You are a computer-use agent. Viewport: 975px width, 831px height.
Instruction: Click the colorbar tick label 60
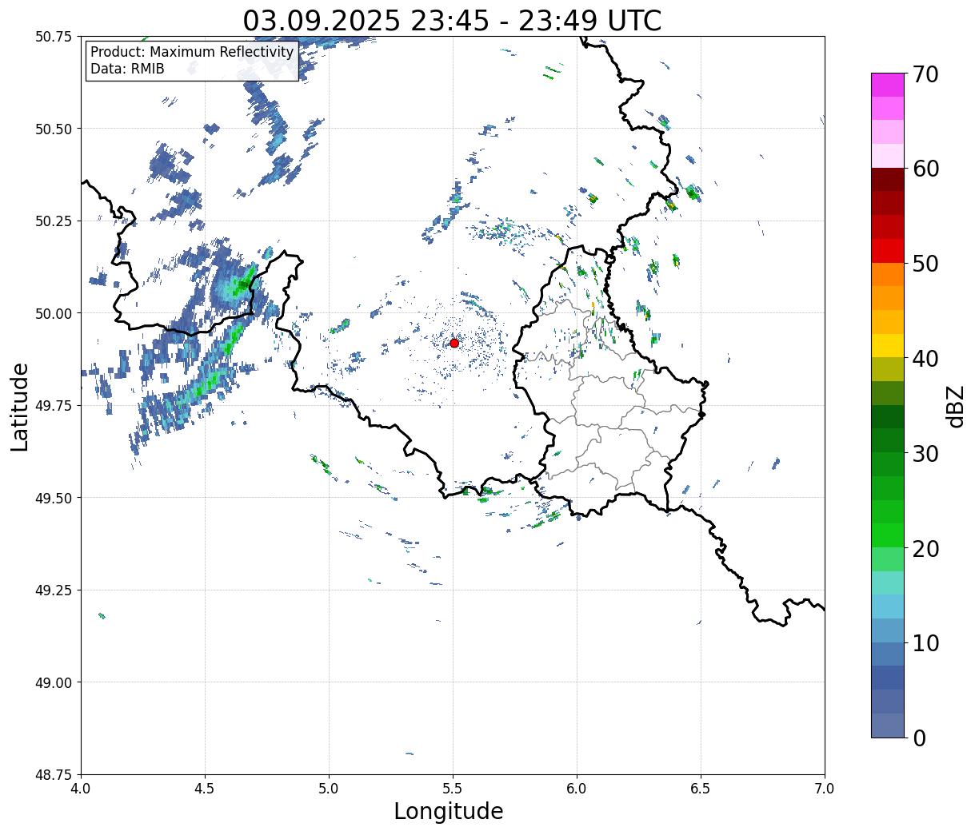click(x=925, y=169)
